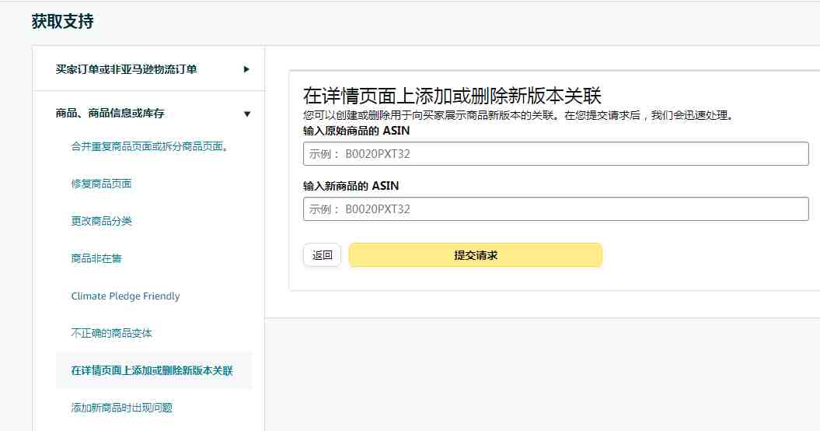Select the 商品、商品信息或库存 section label
The image size is (820, 431).
tap(110, 113)
